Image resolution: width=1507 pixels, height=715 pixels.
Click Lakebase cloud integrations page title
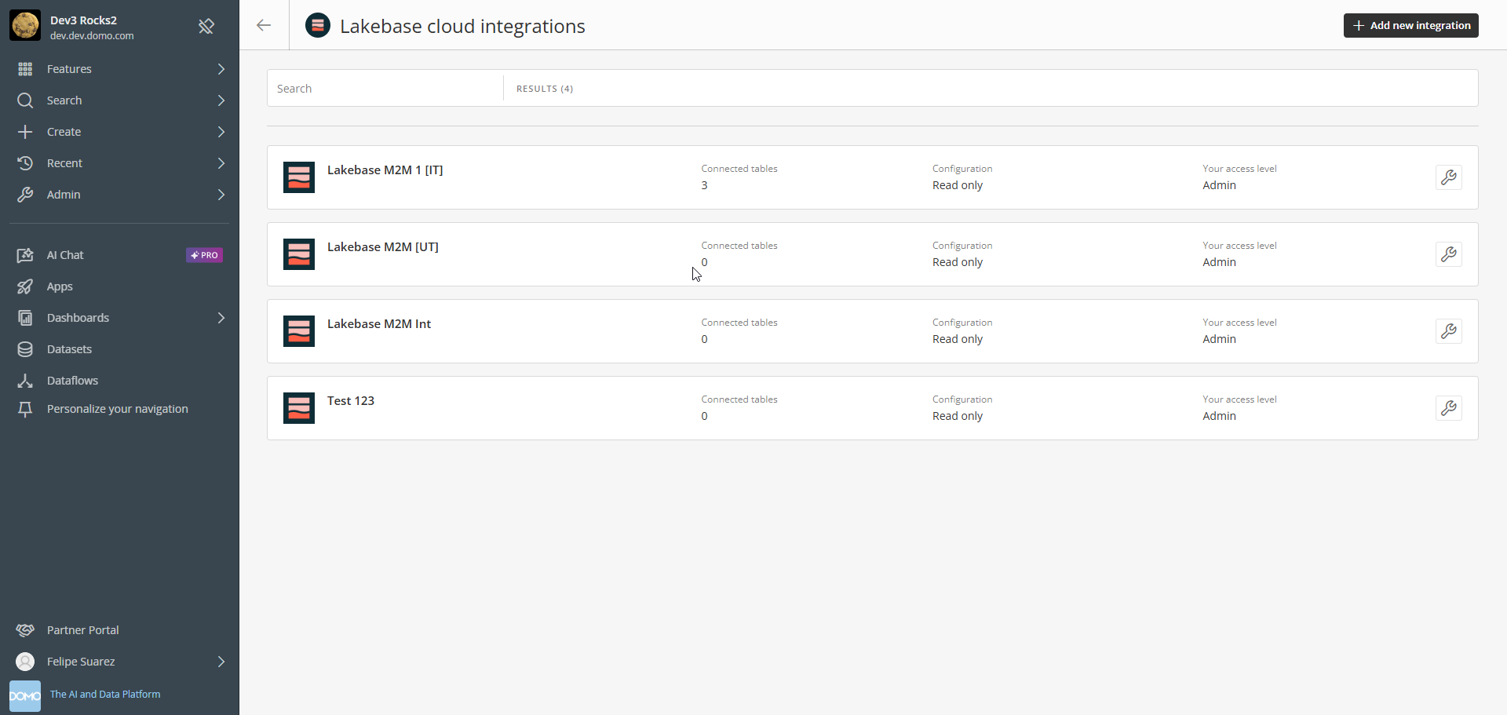pyautogui.click(x=462, y=27)
